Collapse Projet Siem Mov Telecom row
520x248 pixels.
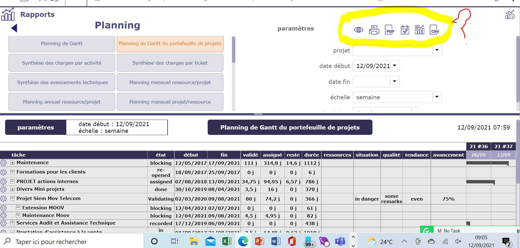coord(12,198)
